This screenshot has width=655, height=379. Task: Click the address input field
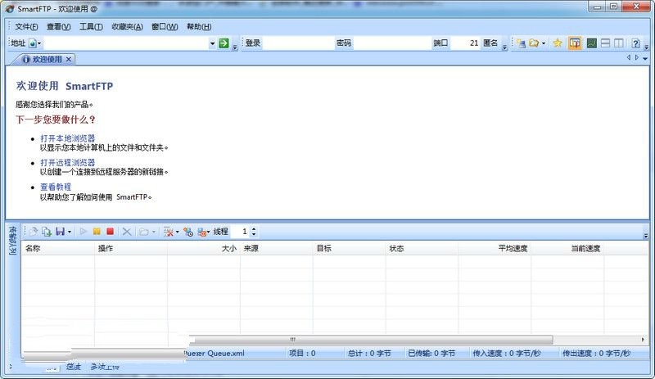tap(126, 43)
